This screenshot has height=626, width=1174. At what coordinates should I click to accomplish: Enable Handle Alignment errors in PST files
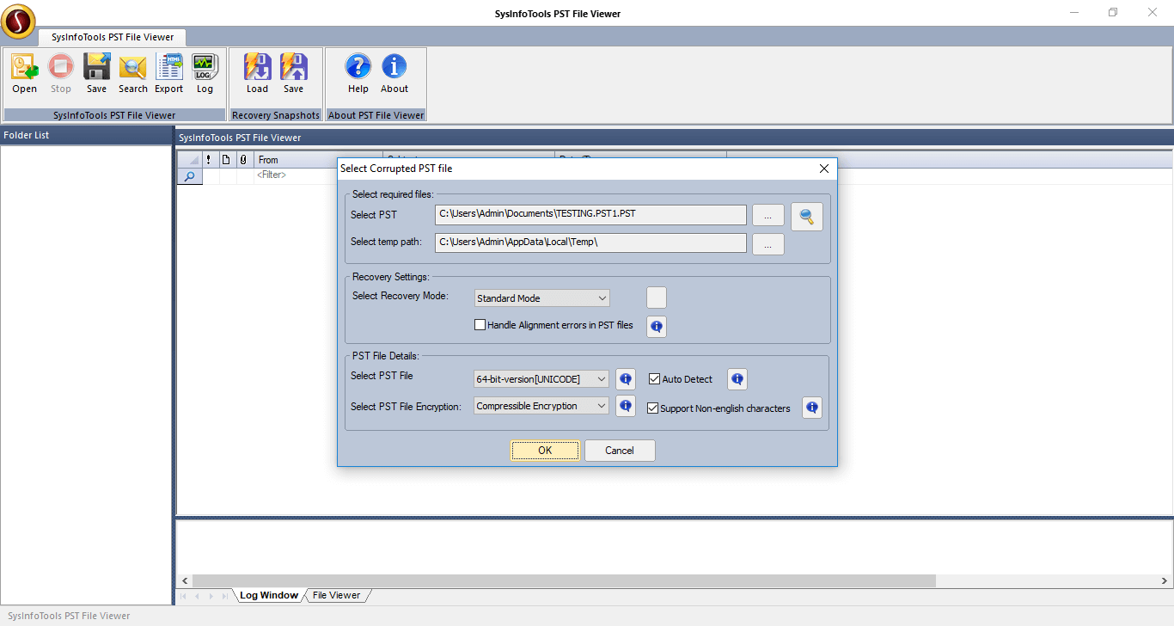point(480,324)
